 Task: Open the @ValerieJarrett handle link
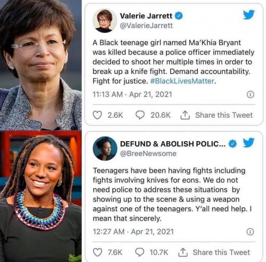pos(146,26)
